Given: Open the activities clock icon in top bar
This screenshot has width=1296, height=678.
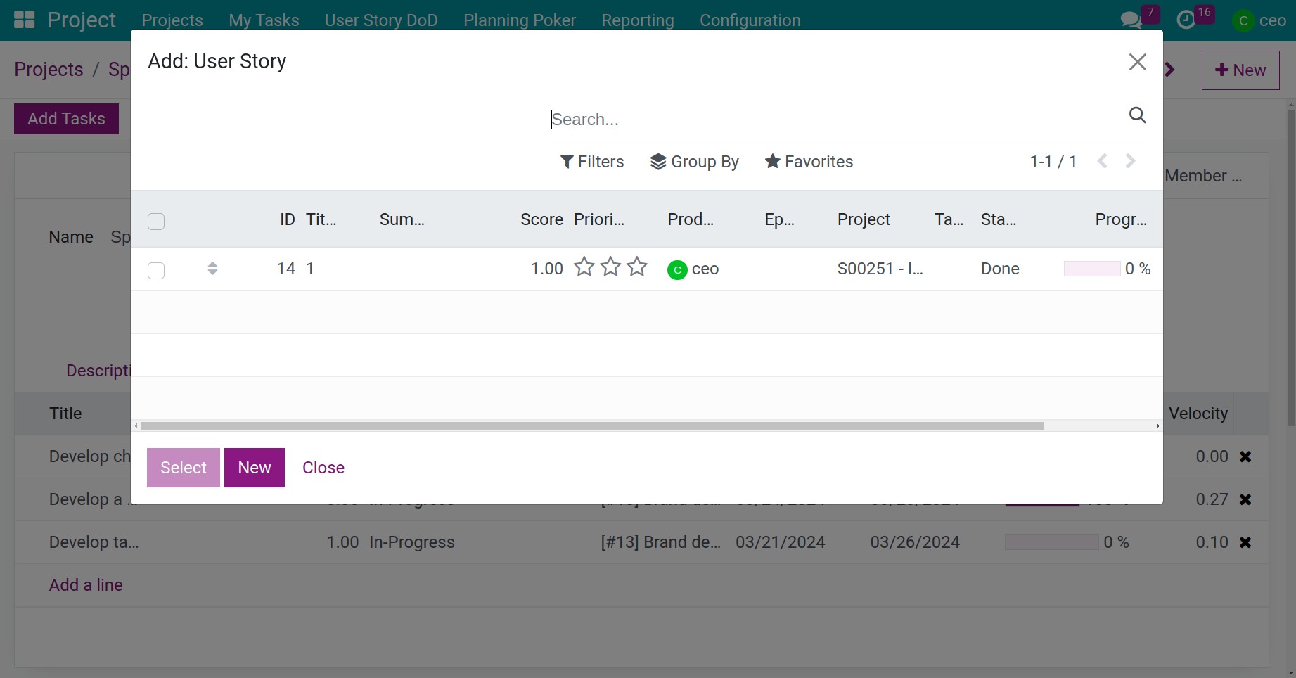Looking at the screenshot, I should (x=1186, y=20).
